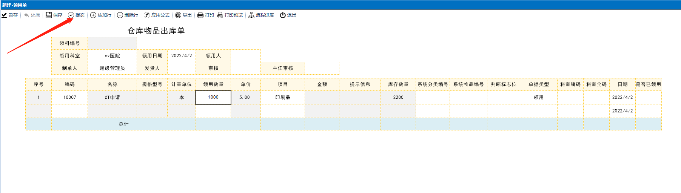This screenshot has height=193, width=681.
Task: Submit the form using 提交 button
Action: click(76, 15)
